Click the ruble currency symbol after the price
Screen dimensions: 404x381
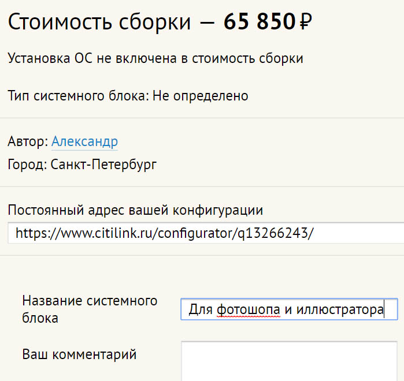306,23
